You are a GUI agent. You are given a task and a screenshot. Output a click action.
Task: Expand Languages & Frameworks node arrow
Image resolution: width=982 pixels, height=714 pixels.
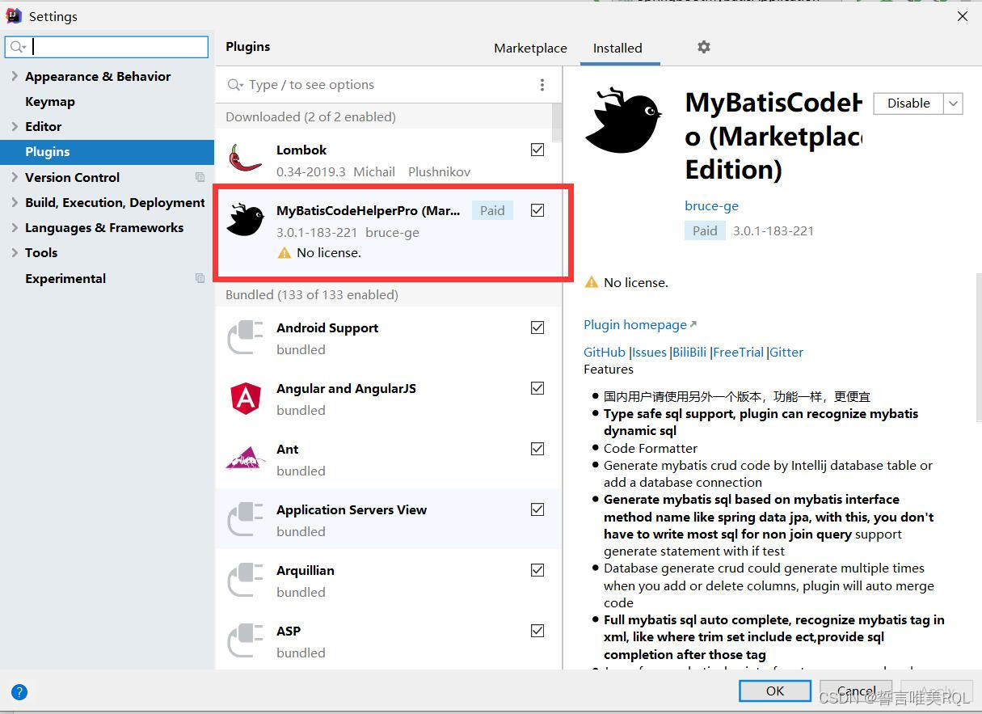pyautogui.click(x=15, y=227)
